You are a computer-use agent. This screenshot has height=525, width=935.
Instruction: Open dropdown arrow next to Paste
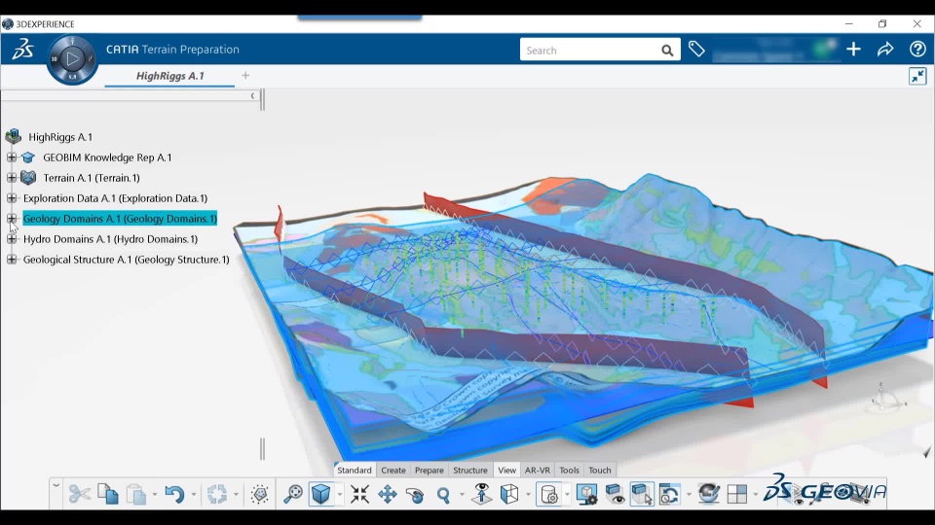[155, 495]
